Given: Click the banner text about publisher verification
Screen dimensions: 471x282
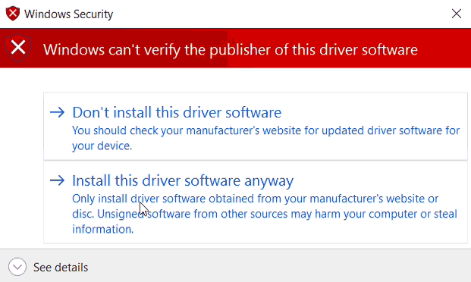Looking at the screenshot, I should tap(231, 49).
